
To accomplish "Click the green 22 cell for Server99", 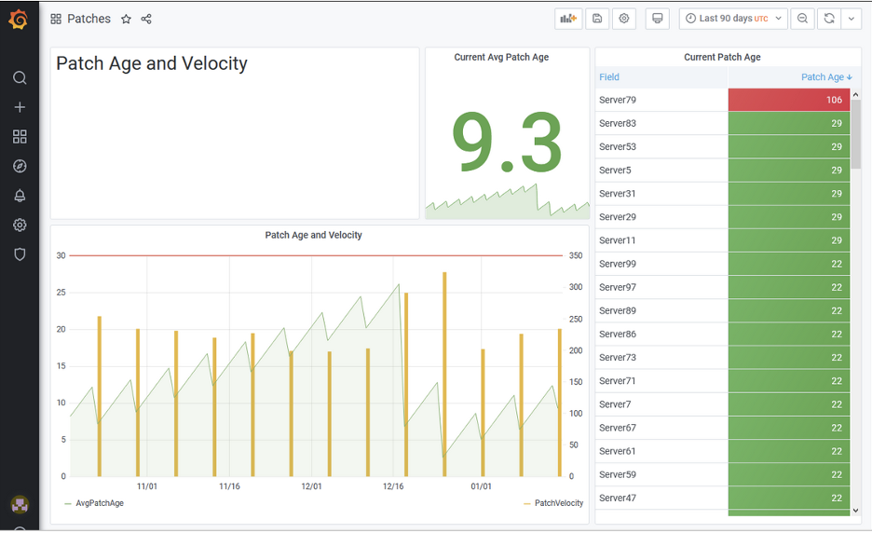I will 789,264.
